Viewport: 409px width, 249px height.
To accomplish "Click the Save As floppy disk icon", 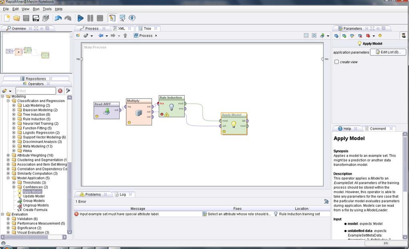I will [36, 18].
